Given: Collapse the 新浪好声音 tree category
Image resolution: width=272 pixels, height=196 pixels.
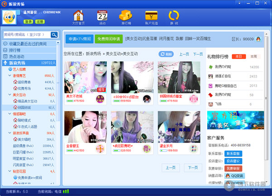Looking at the screenshot, I should tap(10, 133).
